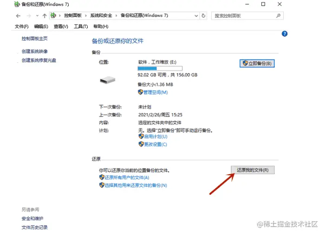Viewport: 325px width, 235px height.
Task: Click forward navigation arrow
Action: tap(29, 16)
